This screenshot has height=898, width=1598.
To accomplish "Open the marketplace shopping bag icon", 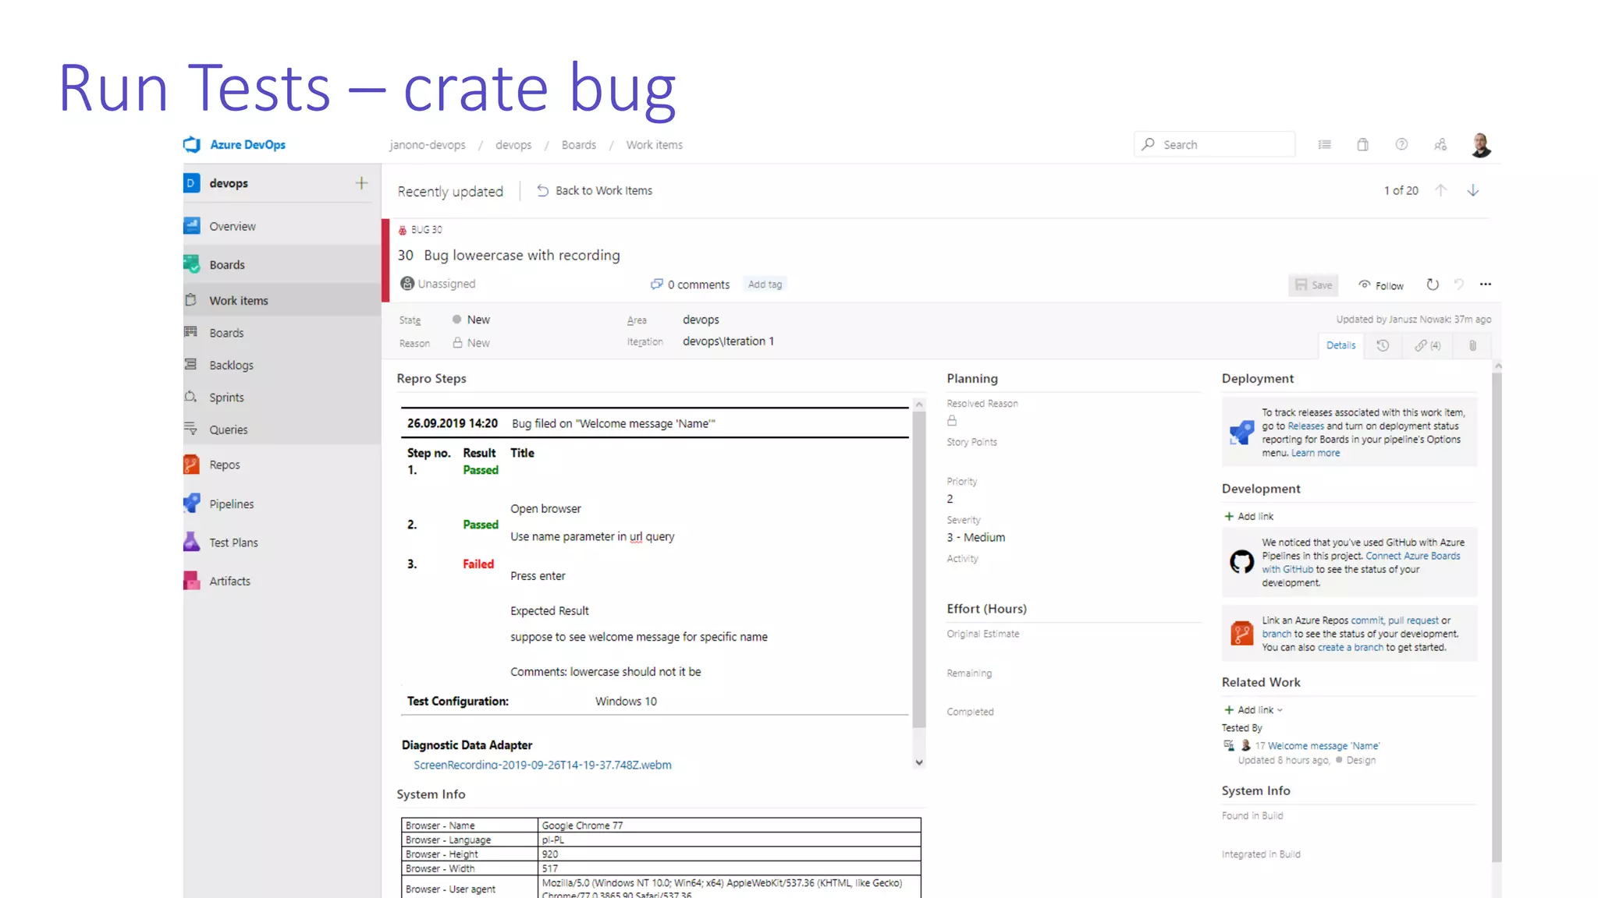I will pos(1362,145).
